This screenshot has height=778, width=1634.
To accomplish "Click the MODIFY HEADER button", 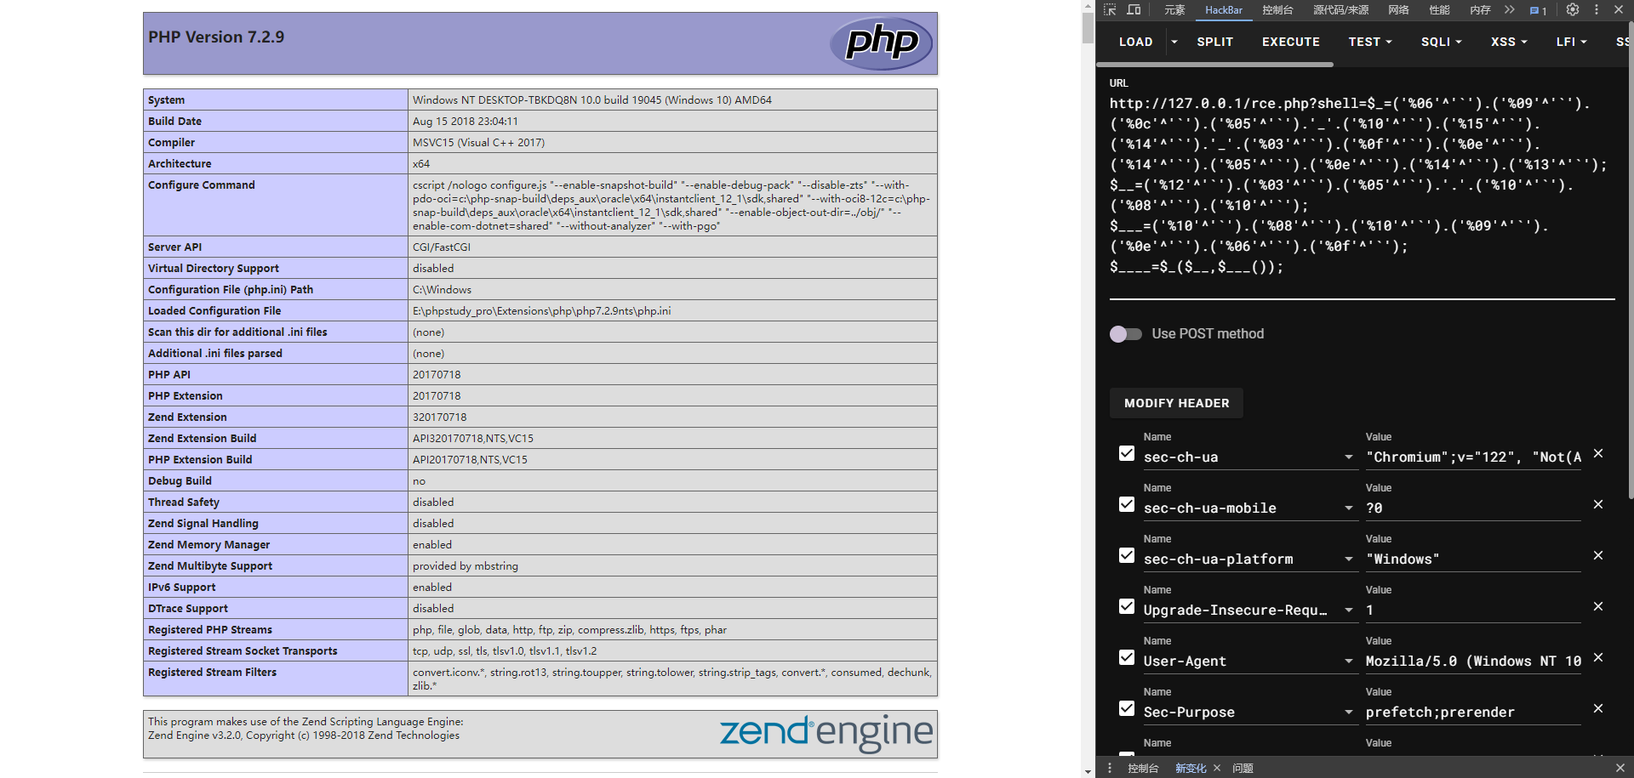I will click(1176, 403).
